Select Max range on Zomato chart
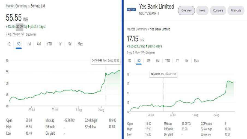Viewport: 247px width, 139px height. [x=80, y=44]
